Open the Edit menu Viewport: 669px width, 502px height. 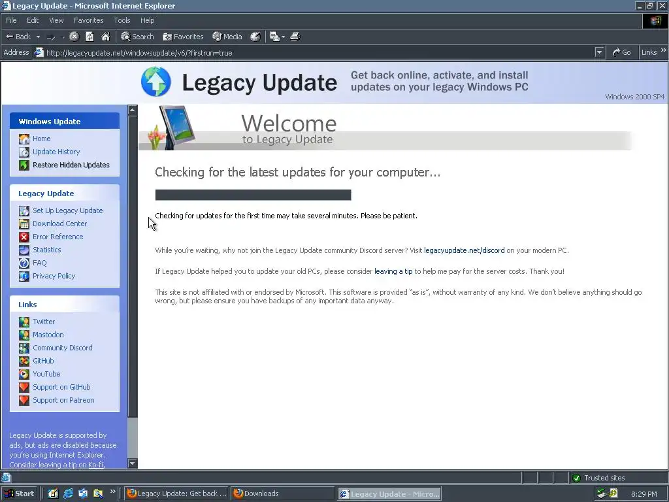33,20
